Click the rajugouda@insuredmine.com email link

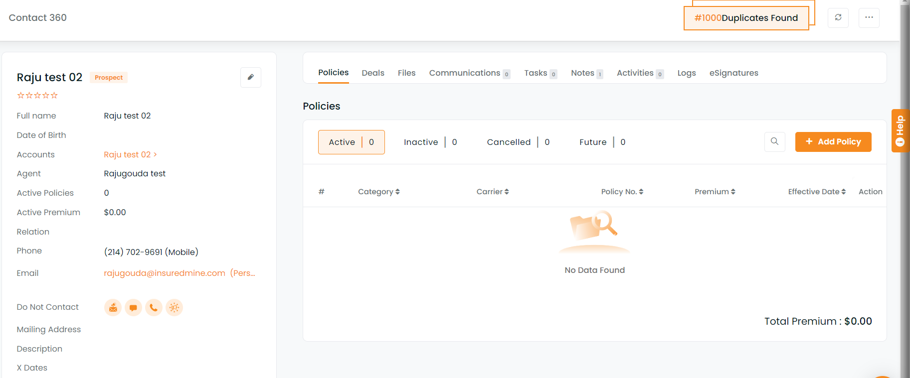(x=165, y=273)
